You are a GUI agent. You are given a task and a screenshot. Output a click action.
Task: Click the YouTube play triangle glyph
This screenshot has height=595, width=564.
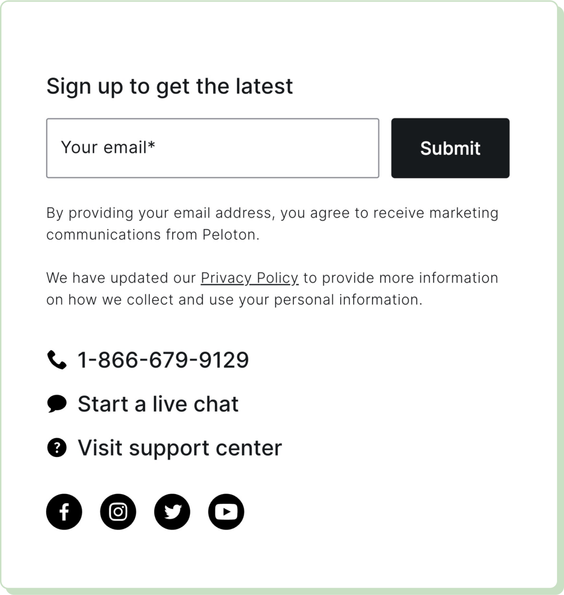click(x=227, y=511)
